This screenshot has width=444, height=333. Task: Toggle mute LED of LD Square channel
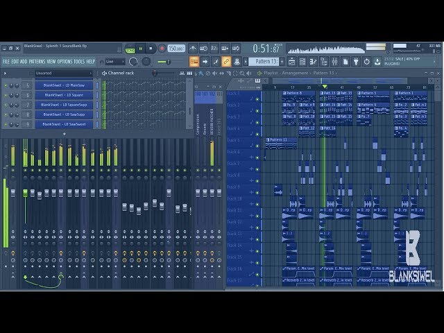coord(6,96)
